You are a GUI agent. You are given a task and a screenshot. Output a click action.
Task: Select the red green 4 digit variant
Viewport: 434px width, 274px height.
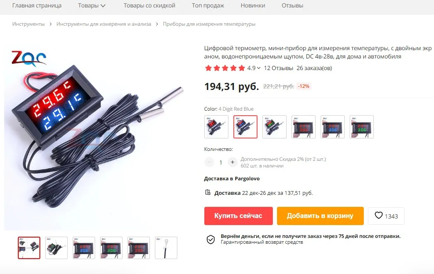[x=274, y=127]
